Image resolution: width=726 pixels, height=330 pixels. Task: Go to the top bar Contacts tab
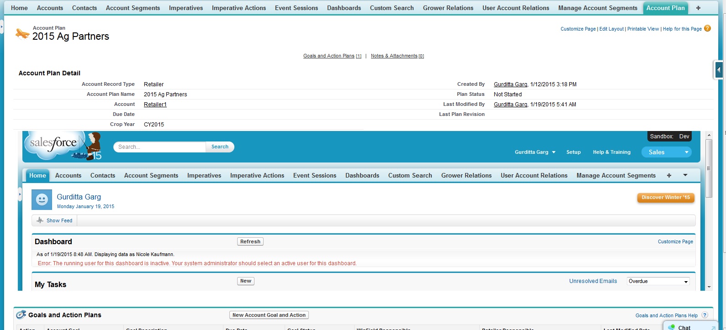pyautogui.click(x=85, y=8)
